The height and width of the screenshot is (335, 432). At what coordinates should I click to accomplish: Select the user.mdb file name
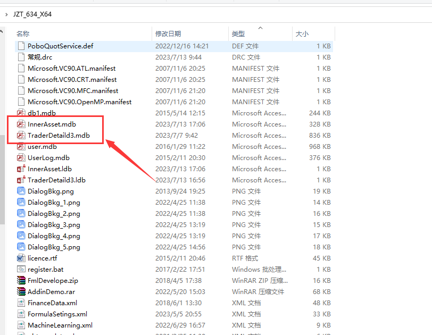(x=42, y=147)
